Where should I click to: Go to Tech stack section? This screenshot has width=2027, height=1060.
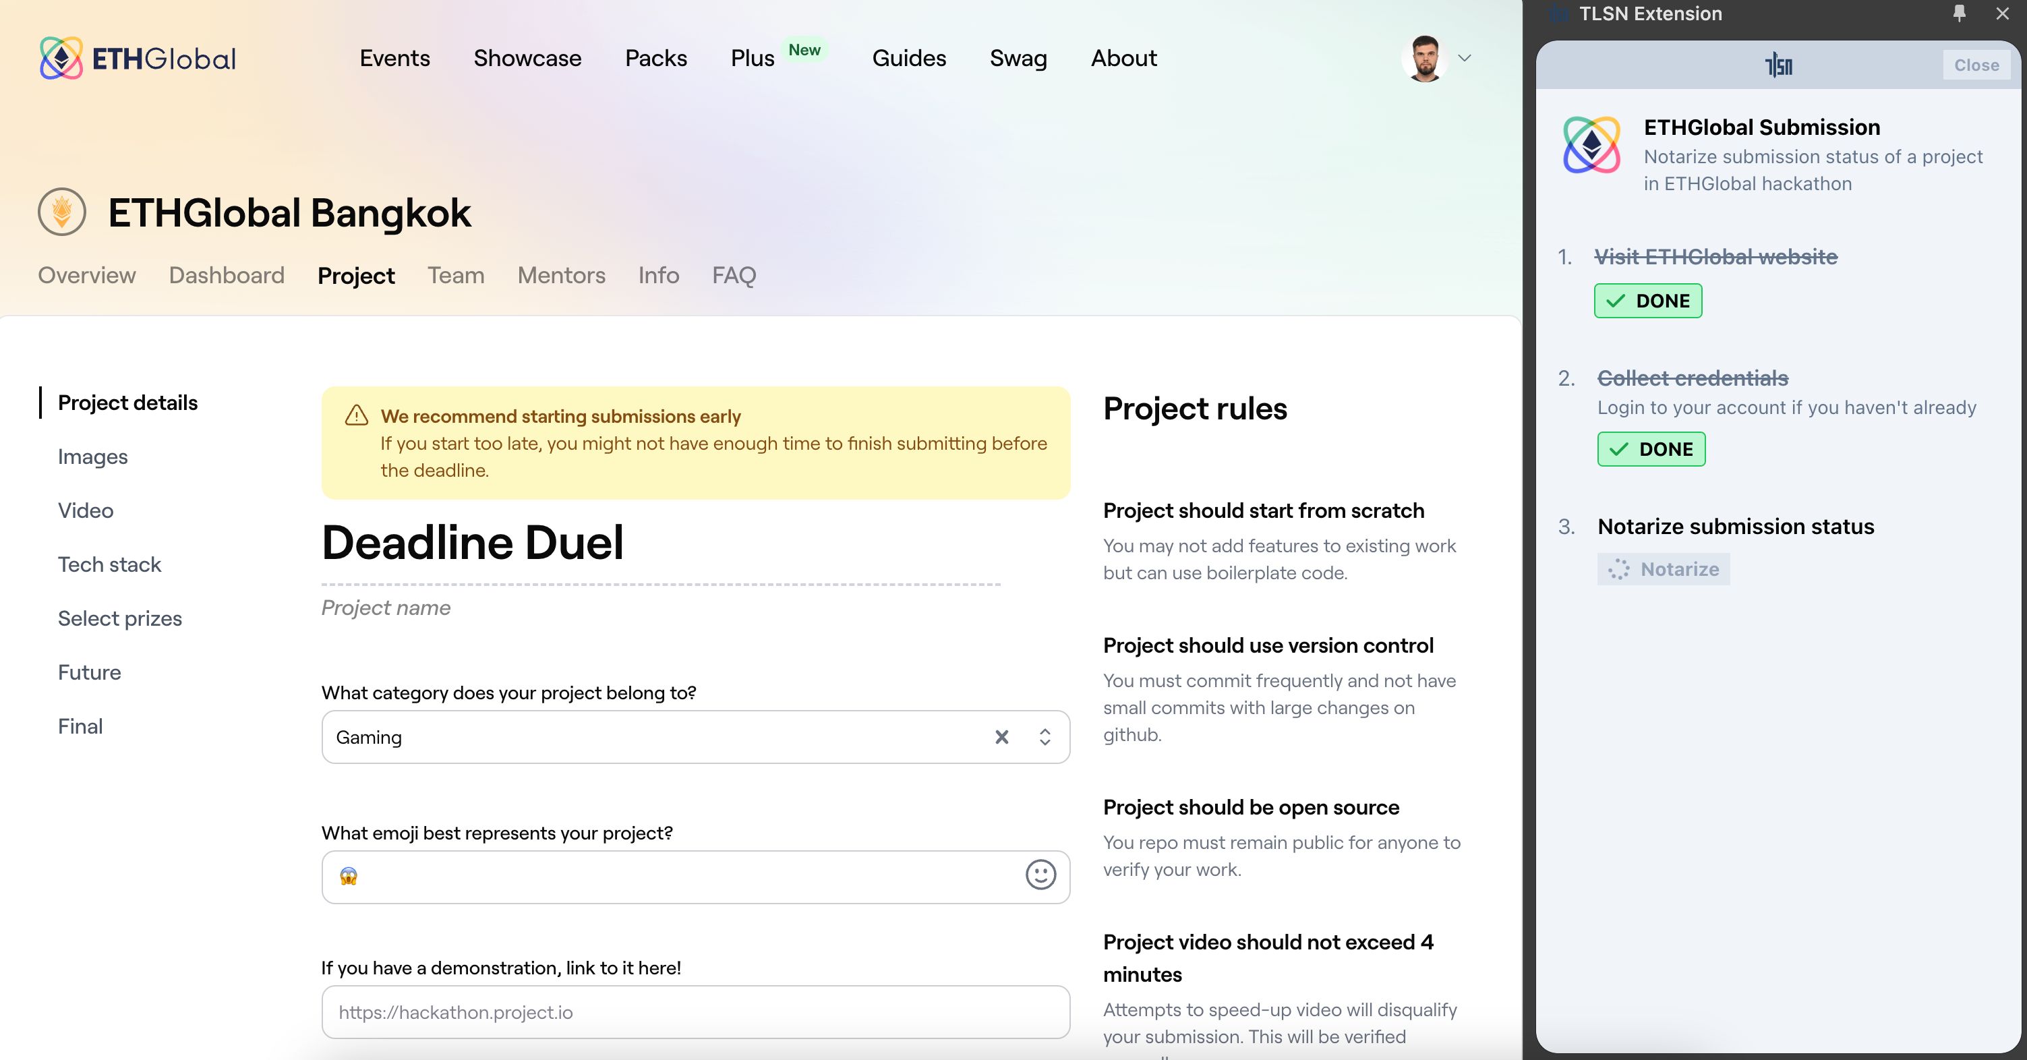point(109,564)
